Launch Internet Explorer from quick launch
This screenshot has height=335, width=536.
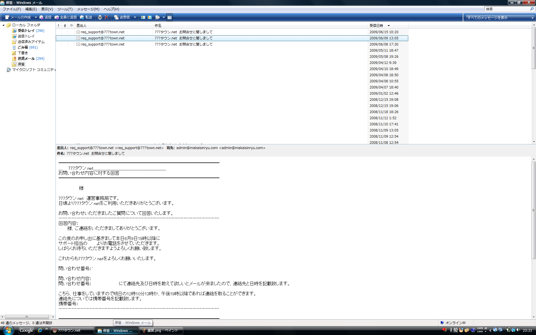(x=40, y=331)
